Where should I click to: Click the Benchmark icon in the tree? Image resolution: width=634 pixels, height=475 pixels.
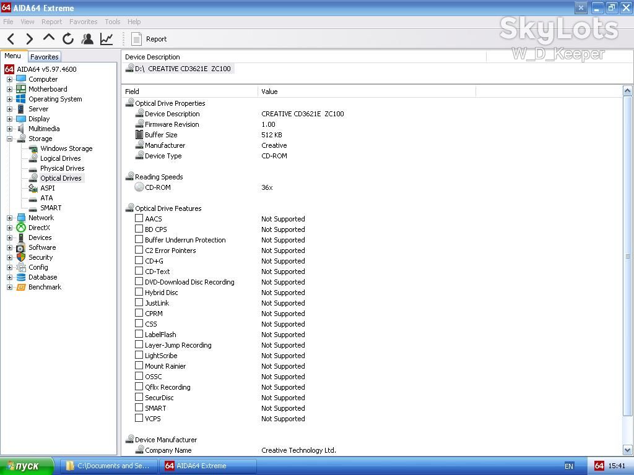tap(21, 287)
